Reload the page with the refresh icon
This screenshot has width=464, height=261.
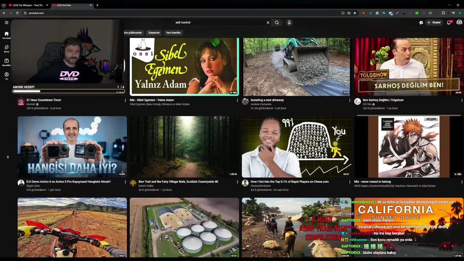pos(17,13)
